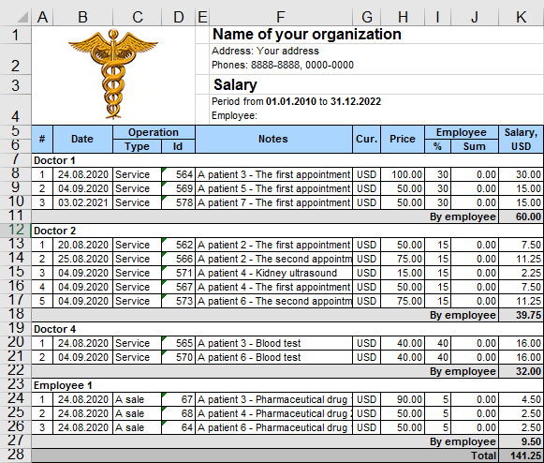Click Id cell '68'
This screenshot has width=544, height=463.
pyautogui.click(x=178, y=413)
